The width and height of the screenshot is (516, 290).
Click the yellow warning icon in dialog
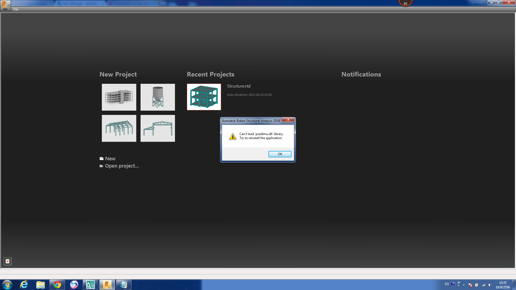[x=232, y=136]
